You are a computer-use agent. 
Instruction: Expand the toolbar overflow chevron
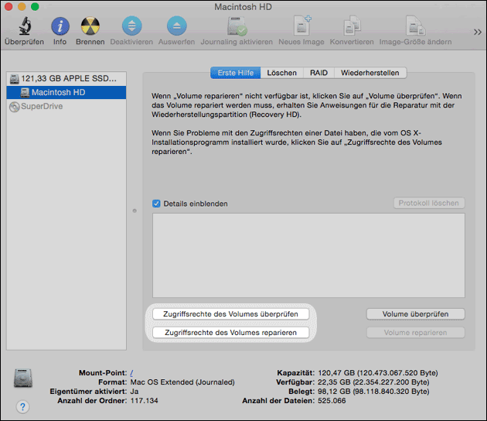478,32
